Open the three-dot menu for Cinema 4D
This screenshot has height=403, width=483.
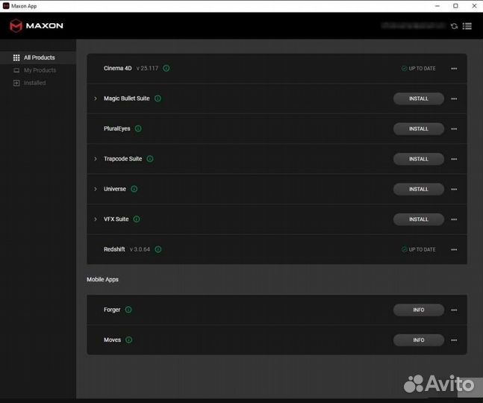pos(454,69)
